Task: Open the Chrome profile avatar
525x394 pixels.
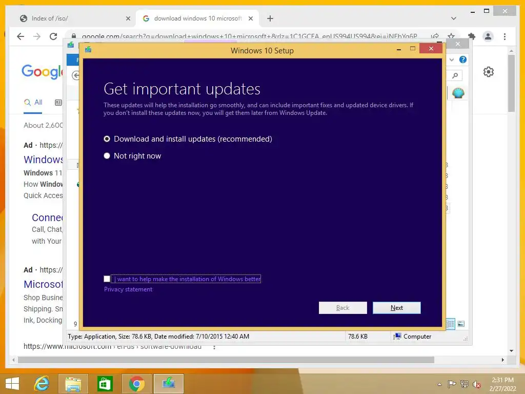Action: pyautogui.click(x=488, y=36)
